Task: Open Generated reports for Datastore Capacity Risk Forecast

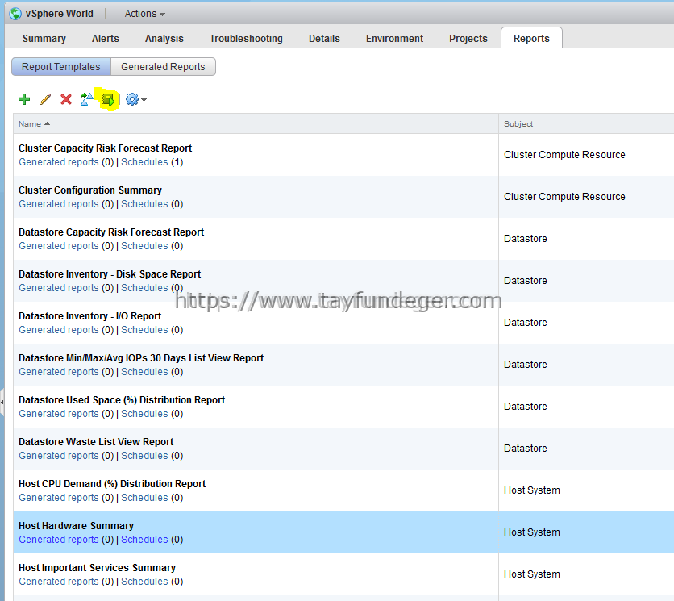Action: [59, 246]
